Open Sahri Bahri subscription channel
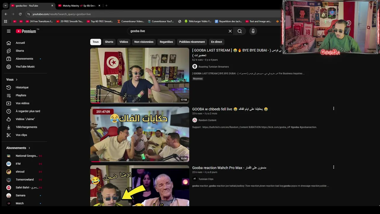This screenshot has width=380, height=214. pos(24,188)
